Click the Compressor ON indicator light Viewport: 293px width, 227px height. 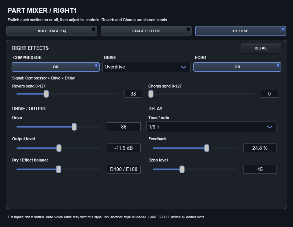[x=96, y=66]
